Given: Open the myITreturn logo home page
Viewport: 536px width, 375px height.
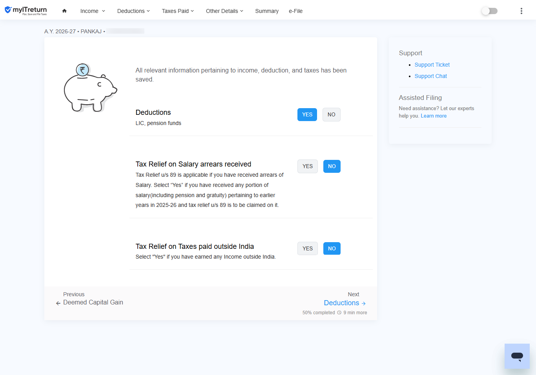Looking at the screenshot, I should (x=26, y=11).
